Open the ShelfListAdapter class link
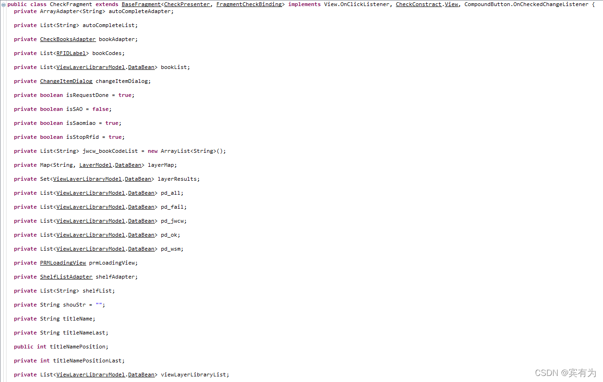Screen dimensions: 603x382 (x=66, y=277)
